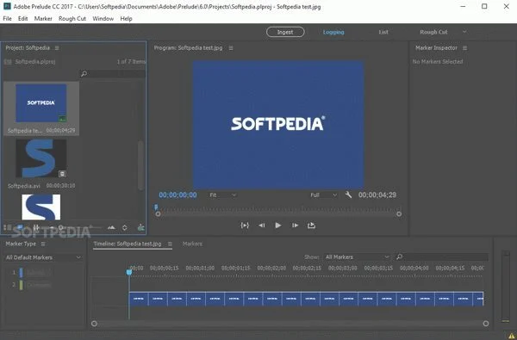517x340 pixels.
Task: Expand the workspace overflow chevron after Rough Cut
Action: point(464,32)
